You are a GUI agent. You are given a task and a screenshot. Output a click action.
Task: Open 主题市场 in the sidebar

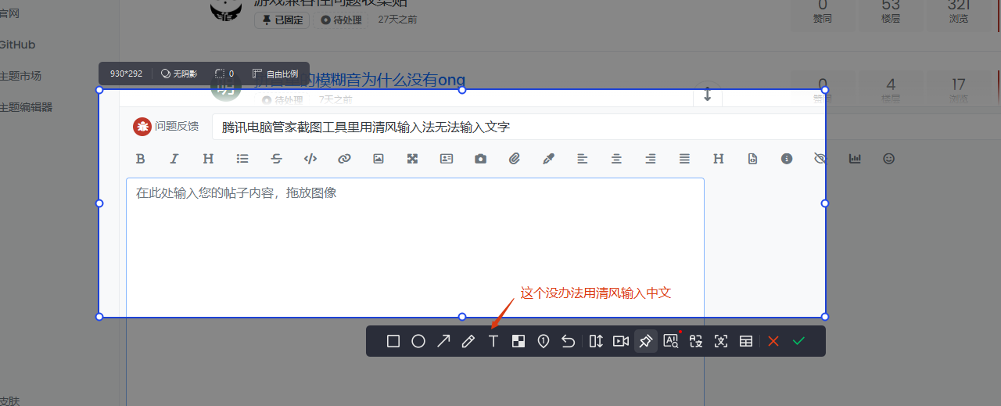[x=20, y=76]
